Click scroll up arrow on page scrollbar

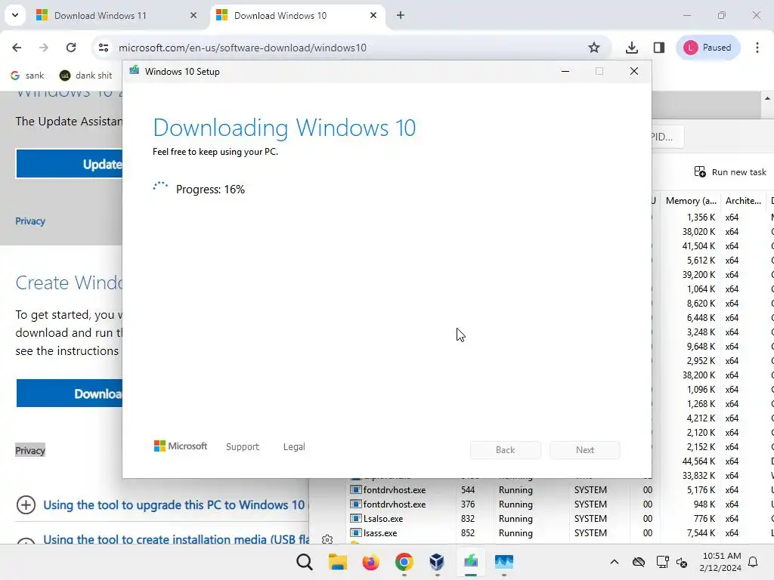[768, 98]
